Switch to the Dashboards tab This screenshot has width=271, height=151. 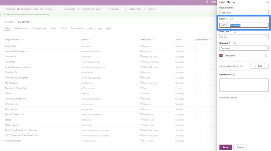pyautogui.click(x=77, y=28)
